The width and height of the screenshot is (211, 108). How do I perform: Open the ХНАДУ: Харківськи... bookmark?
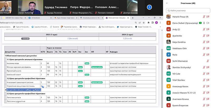tap(88, 27)
